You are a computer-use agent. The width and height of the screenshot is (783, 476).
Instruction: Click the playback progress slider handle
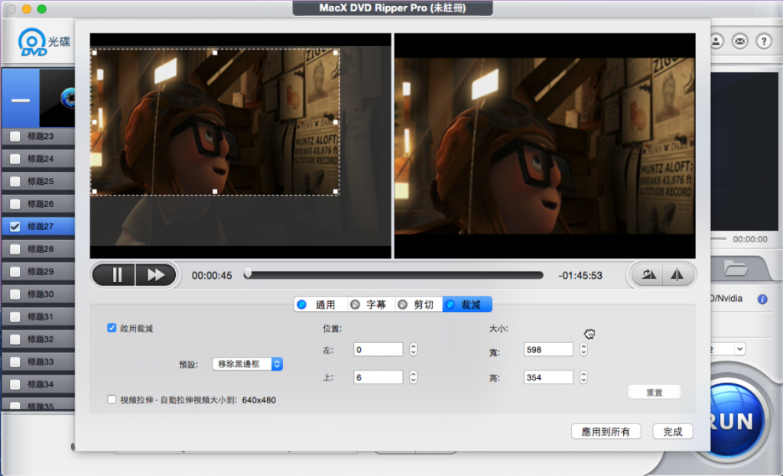pos(248,274)
